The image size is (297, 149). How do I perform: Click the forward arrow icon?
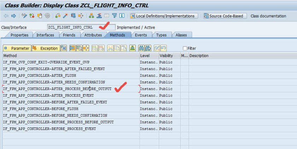point(13,16)
